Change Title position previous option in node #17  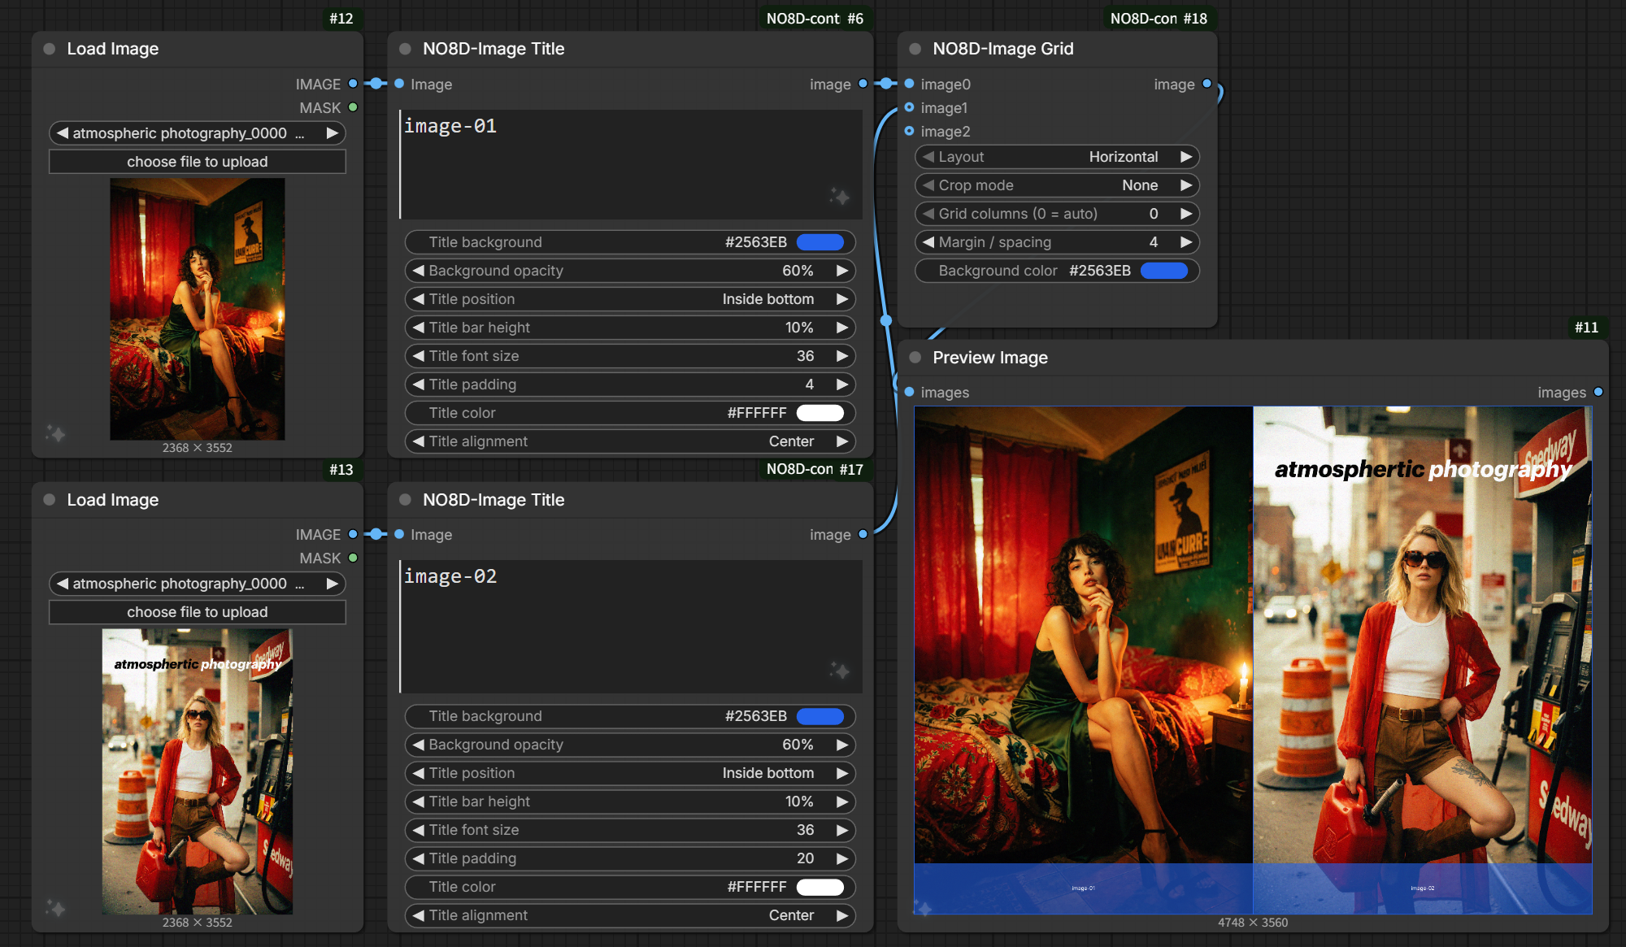418,773
